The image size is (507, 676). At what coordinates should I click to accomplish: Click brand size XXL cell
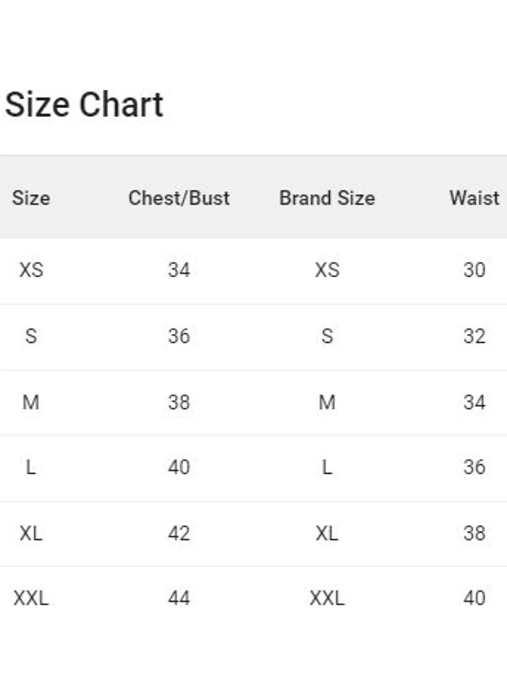point(327,598)
